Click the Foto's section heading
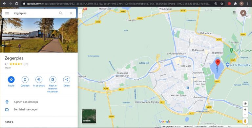Image resolution: width=252 pixels, height=128 pixels. coord(9,122)
